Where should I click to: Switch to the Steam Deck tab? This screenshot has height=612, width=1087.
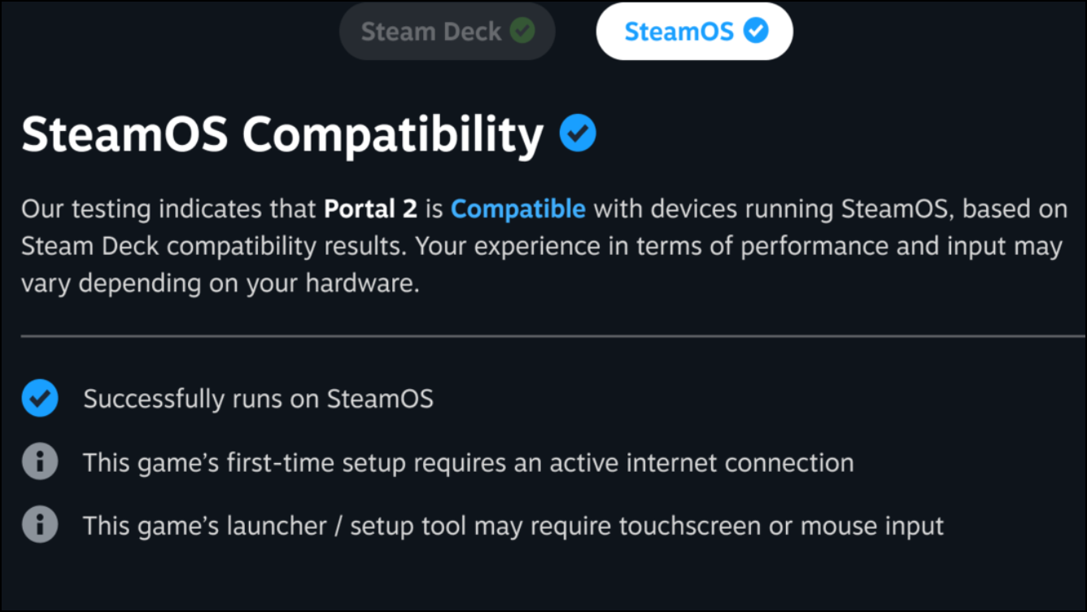coord(447,32)
